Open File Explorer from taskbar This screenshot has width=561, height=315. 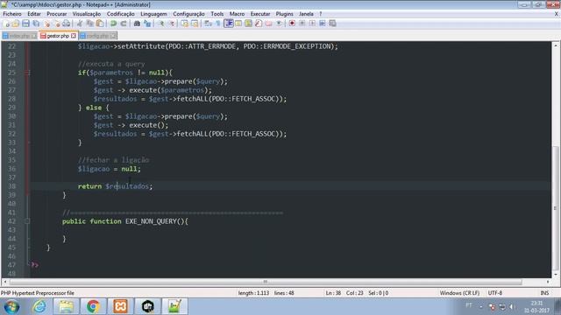pos(66,307)
